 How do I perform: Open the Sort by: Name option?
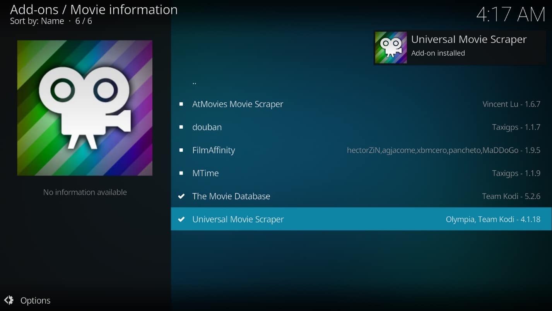(x=37, y=21)
